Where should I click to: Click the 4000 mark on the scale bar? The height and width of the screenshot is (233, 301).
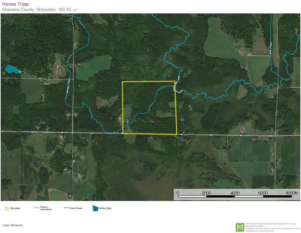(x=235, y=193)
